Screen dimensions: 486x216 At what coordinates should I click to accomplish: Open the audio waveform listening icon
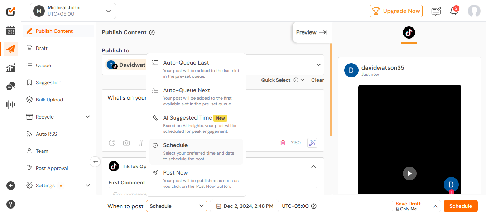[11, 105]
